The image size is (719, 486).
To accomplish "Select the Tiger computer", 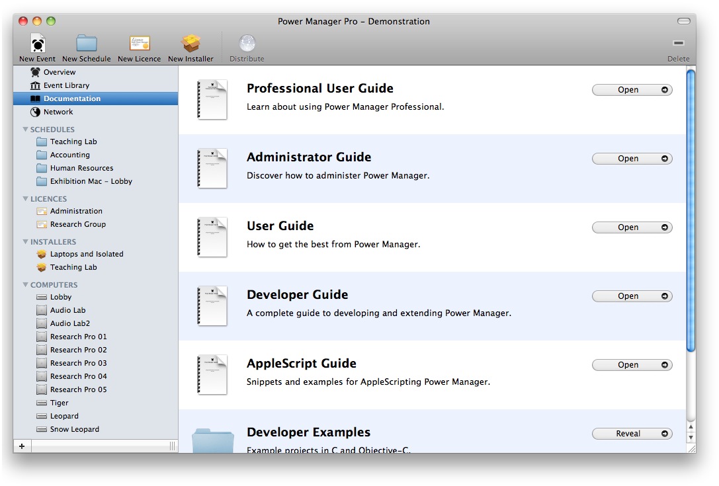I will (95, 403).
